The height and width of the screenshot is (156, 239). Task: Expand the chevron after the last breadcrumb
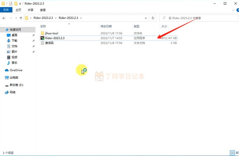point(81,18)
